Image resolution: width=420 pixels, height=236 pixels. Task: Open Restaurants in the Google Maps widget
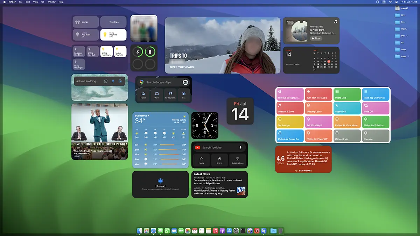170,95
